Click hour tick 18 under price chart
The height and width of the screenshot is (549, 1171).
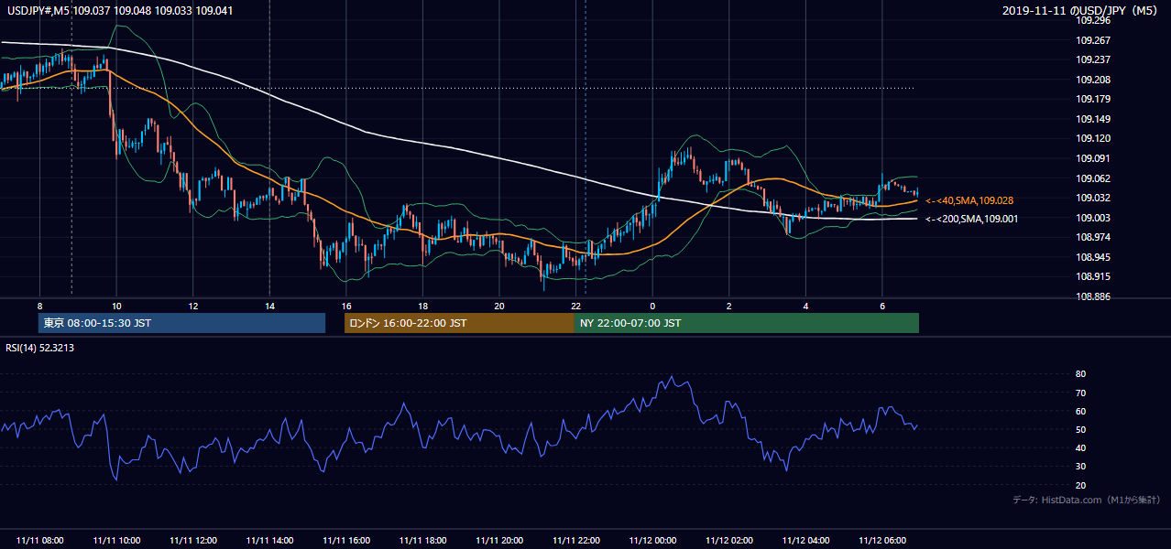423,306
